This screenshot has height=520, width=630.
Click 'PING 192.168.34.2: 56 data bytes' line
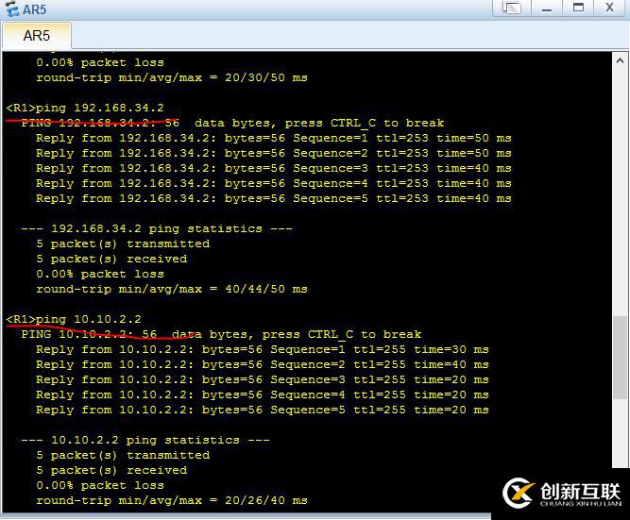232,124
